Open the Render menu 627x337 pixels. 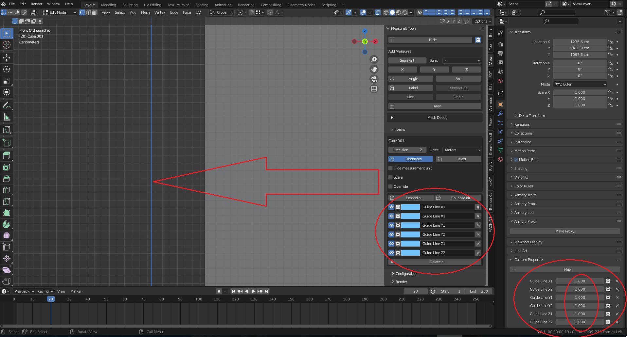(x=36, y=4)
